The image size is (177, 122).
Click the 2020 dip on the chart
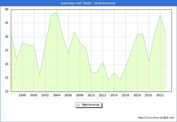(x=149, y=62)
